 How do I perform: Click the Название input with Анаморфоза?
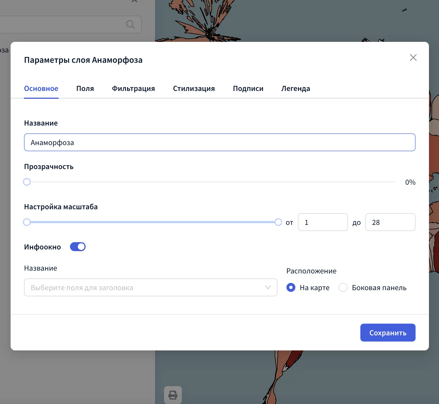pyautogui.click(x=219, y=142)
